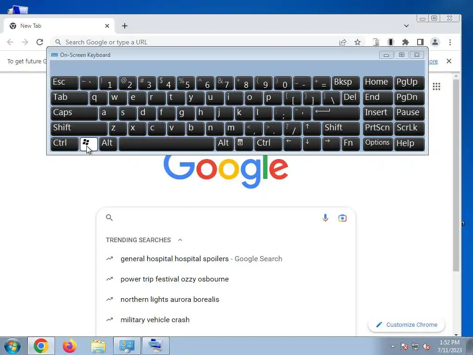Open the Chrome tab search dropdown chevron

(x=406, y=26)
